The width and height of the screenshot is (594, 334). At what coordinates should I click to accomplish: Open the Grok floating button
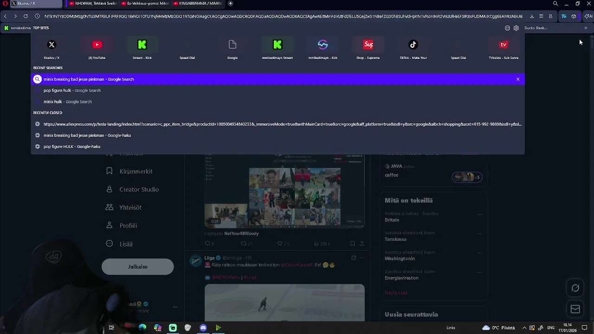575,288
